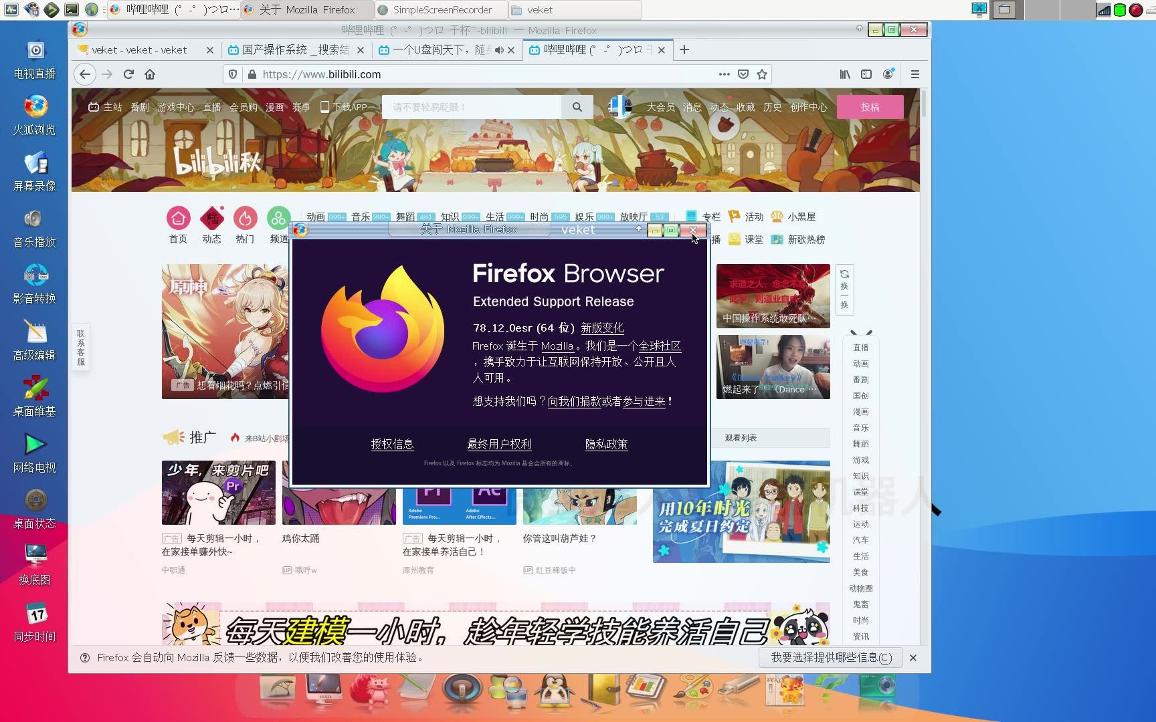This screenshot has height=722, width=1156.
Task: Go back in Firefox toolbar
Action: [85, 74]
